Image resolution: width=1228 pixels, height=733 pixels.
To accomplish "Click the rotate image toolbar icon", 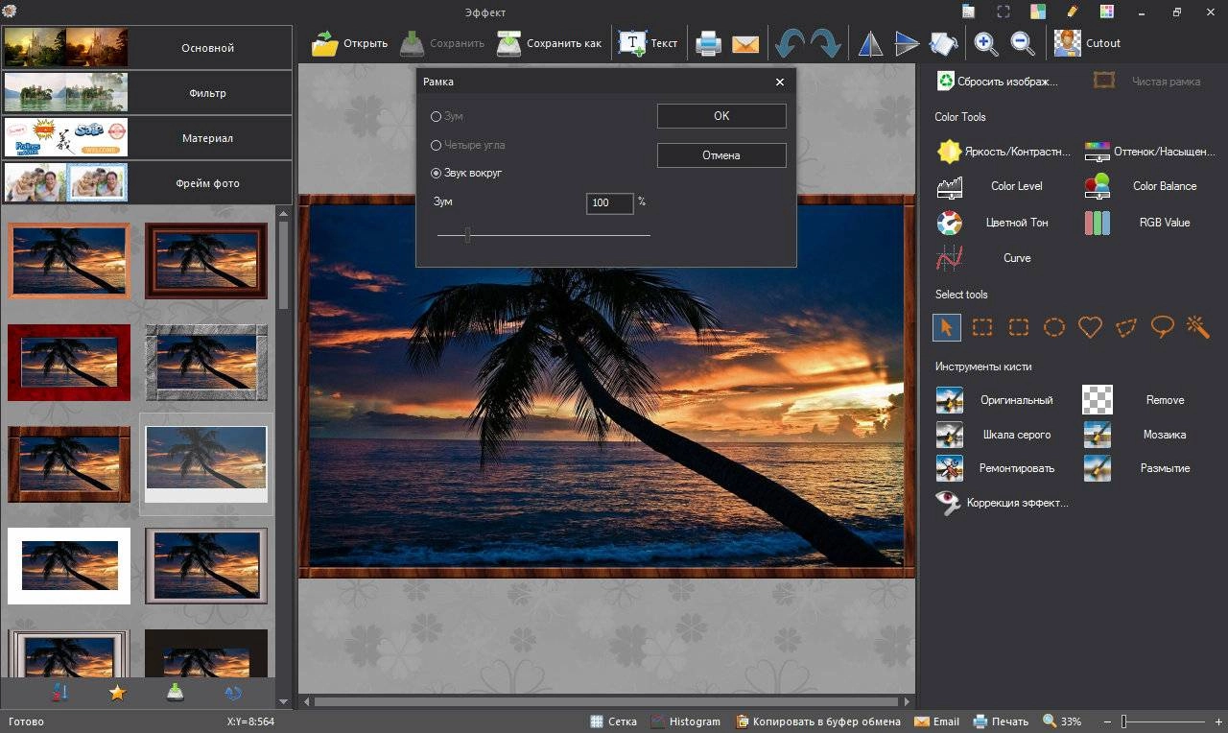I will click(x=943, y=43).
